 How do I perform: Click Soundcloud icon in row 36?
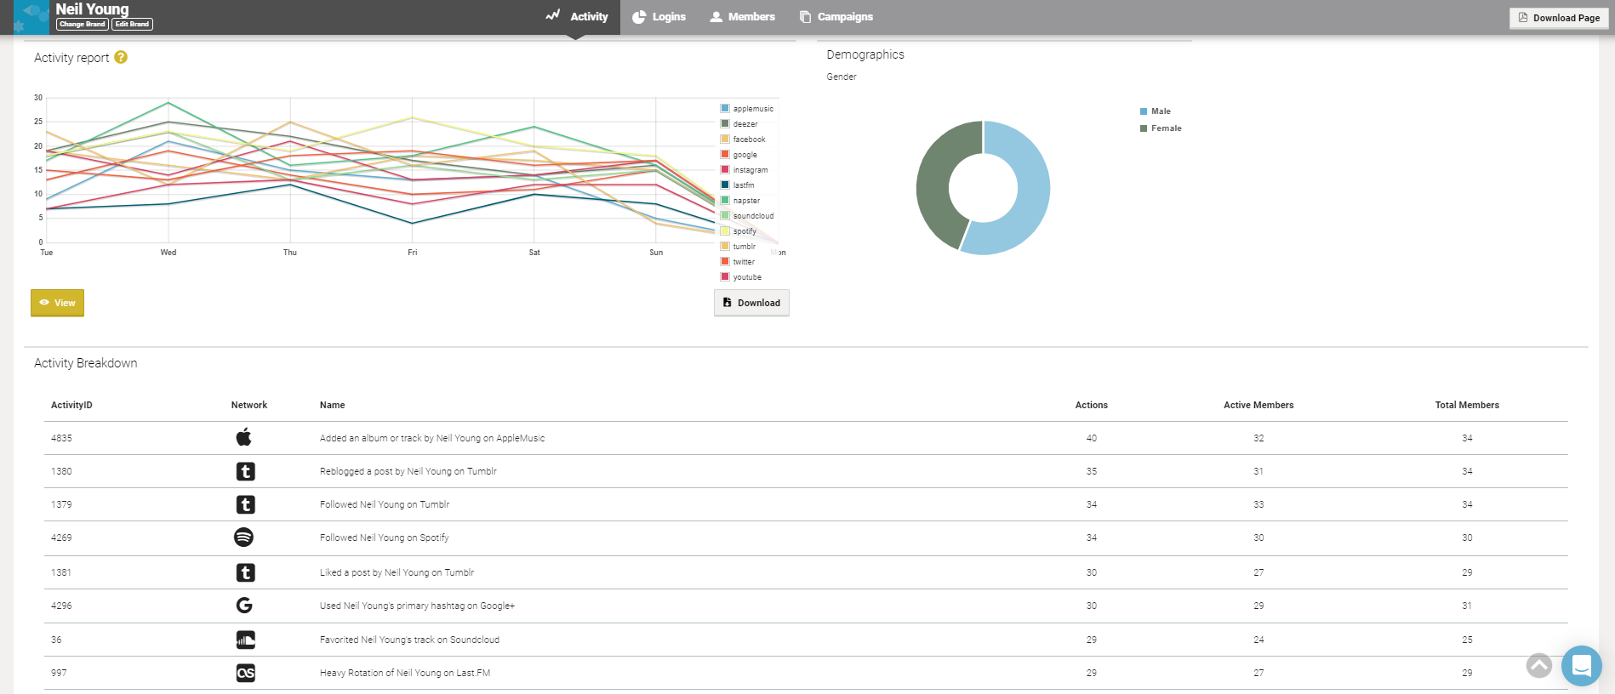coord(245,640)
